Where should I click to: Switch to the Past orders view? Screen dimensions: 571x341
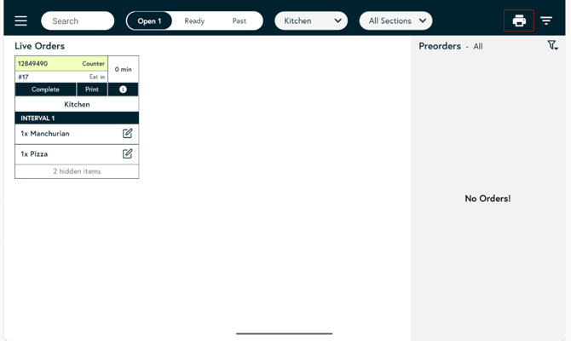pos(239,21)
